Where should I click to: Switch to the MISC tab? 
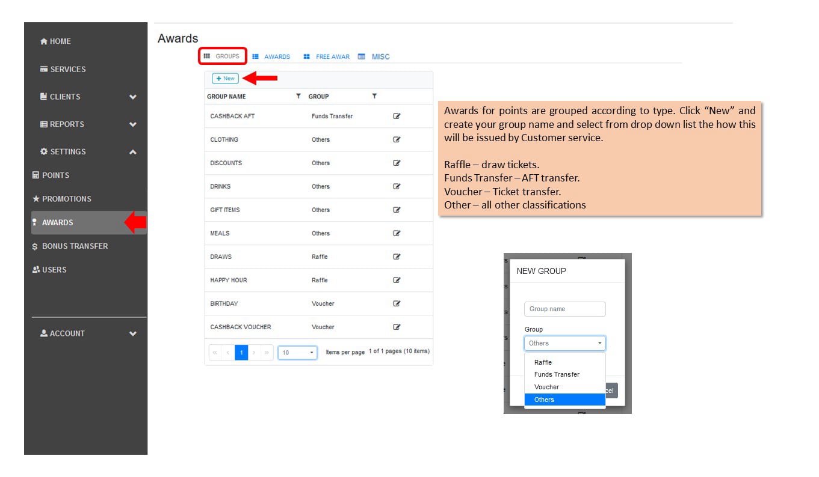click(x=374, y=56)
